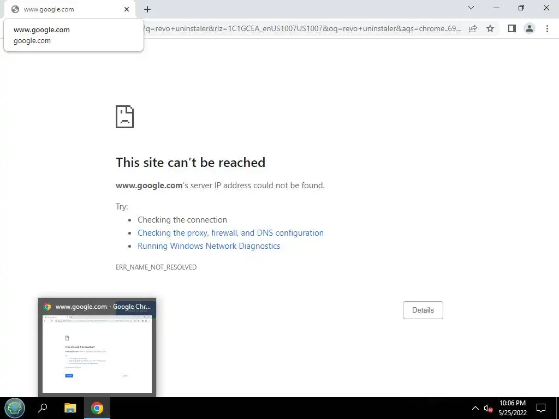Click the share this page icon
Screen dimensions: 559x419
click(473, 28)
